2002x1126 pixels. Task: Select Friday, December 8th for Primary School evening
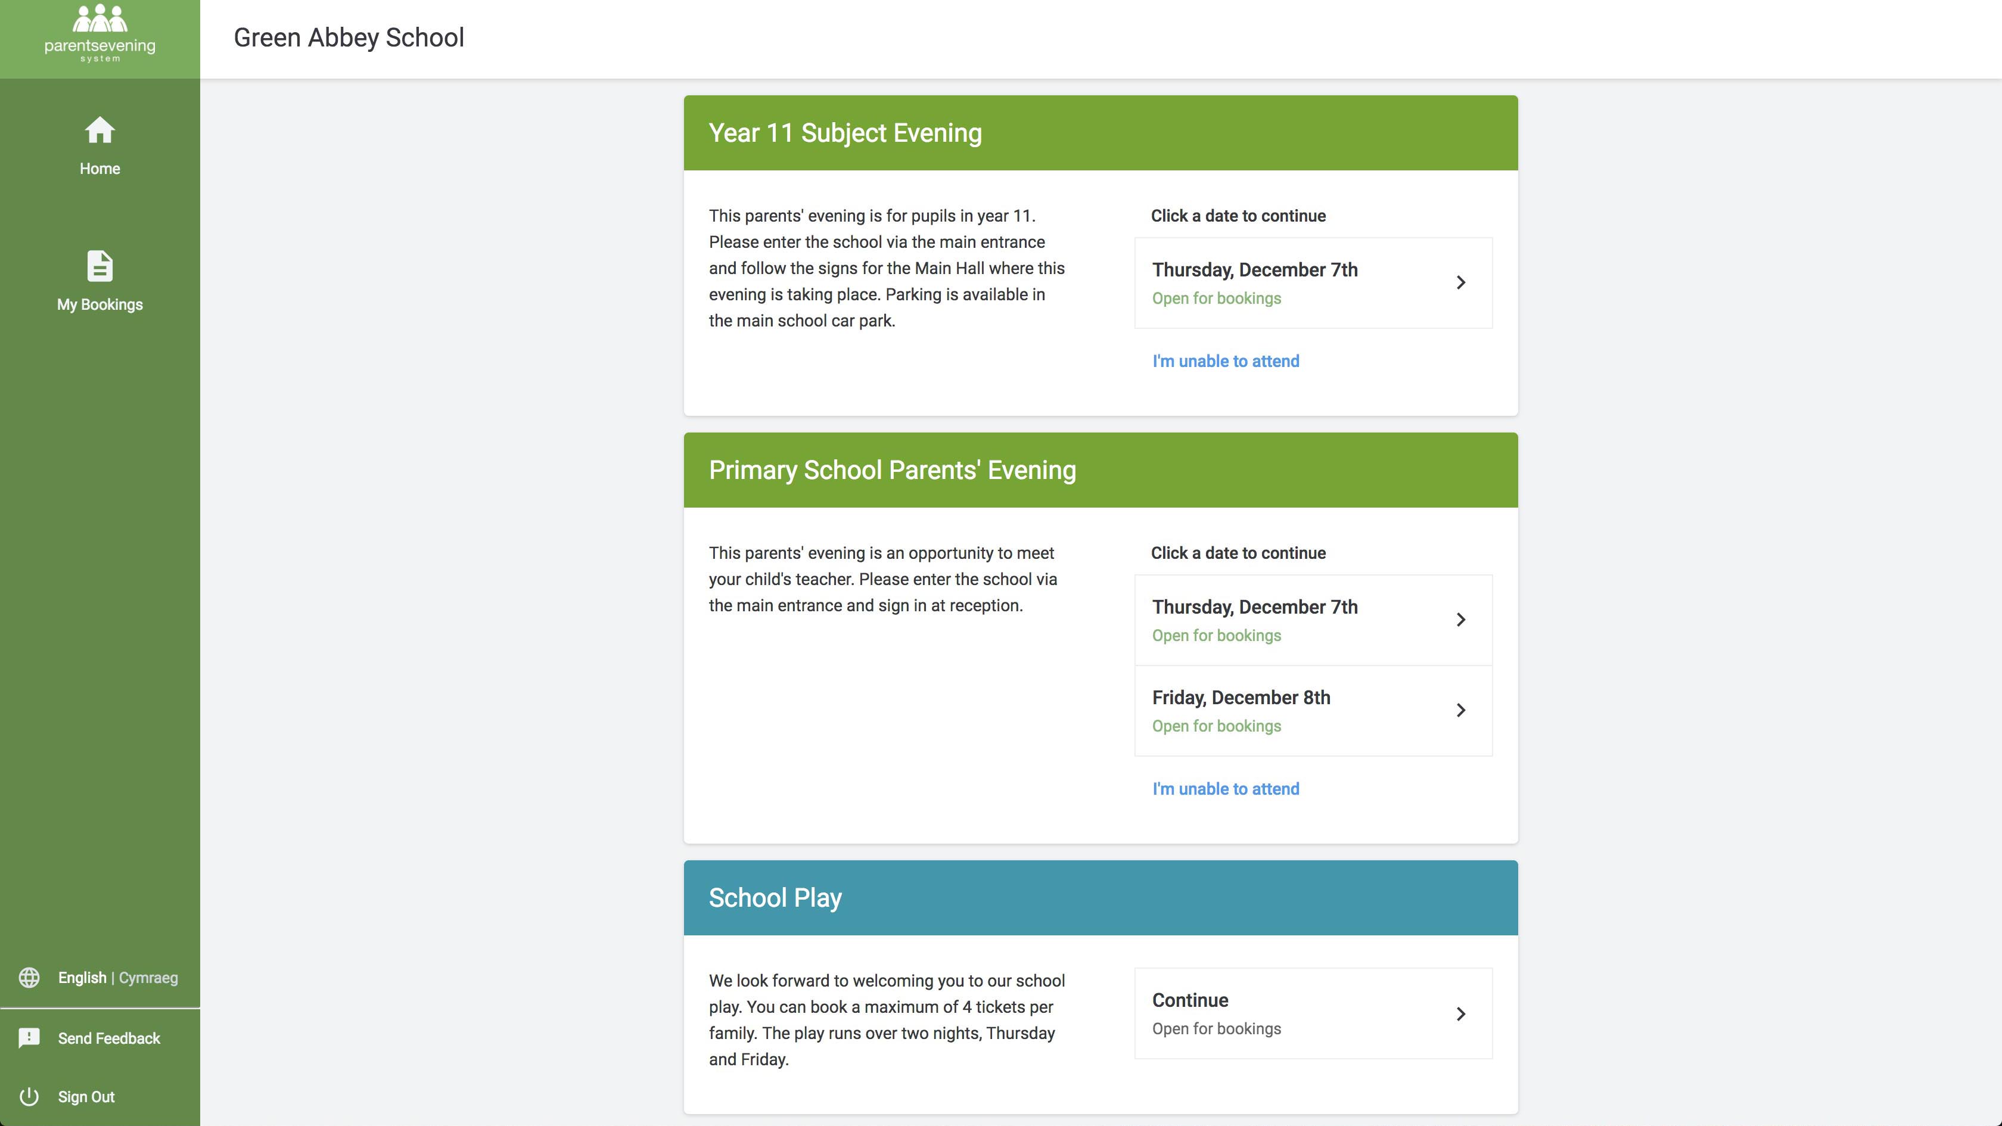point(1313,710)
